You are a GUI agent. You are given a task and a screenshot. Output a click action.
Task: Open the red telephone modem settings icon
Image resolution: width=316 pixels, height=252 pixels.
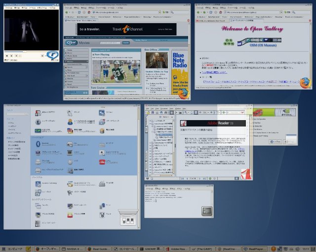tap(102, 162)
